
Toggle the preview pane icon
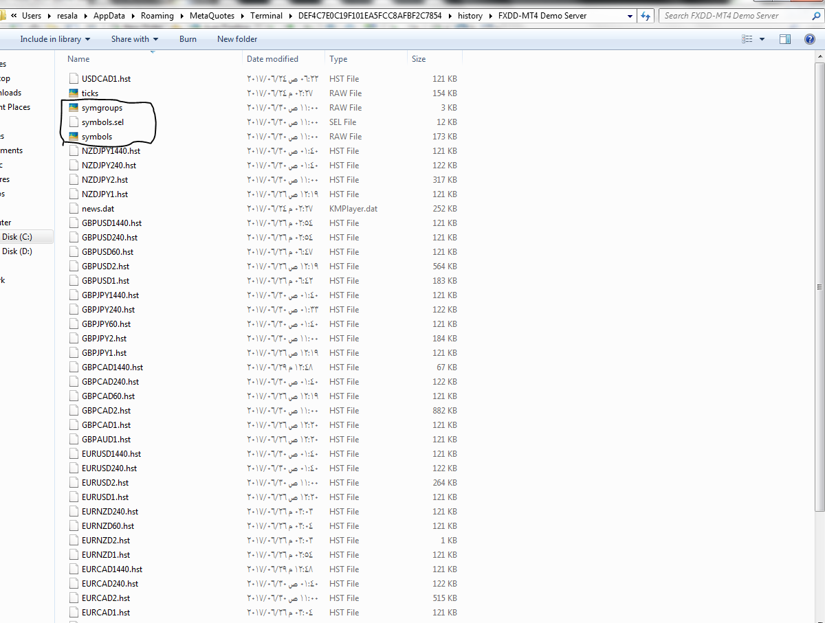click(x=785, y=39)
